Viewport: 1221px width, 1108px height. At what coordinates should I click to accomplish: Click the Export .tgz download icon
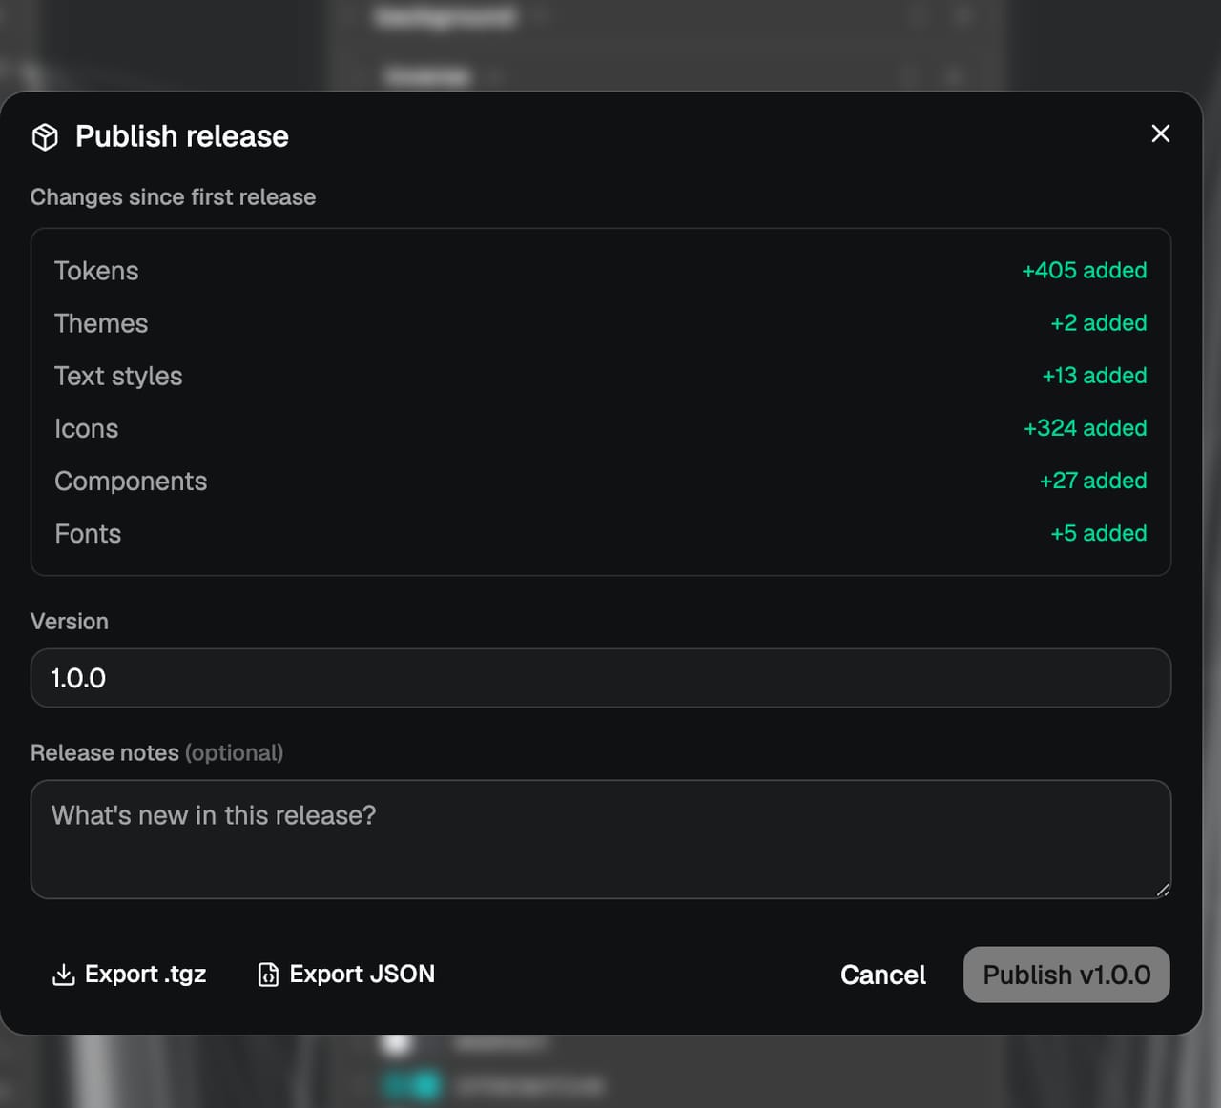pos(63,975)
